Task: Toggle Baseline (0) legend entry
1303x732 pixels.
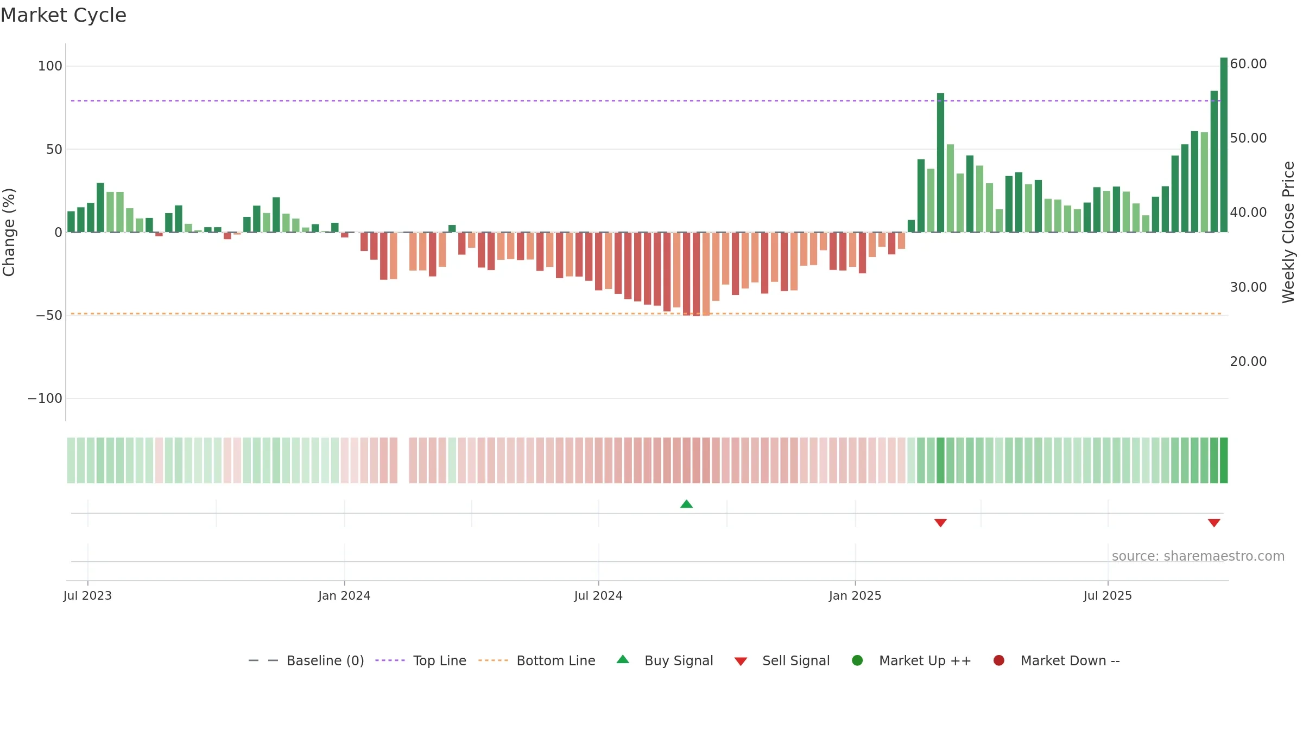Action: [x=306, y=660]
